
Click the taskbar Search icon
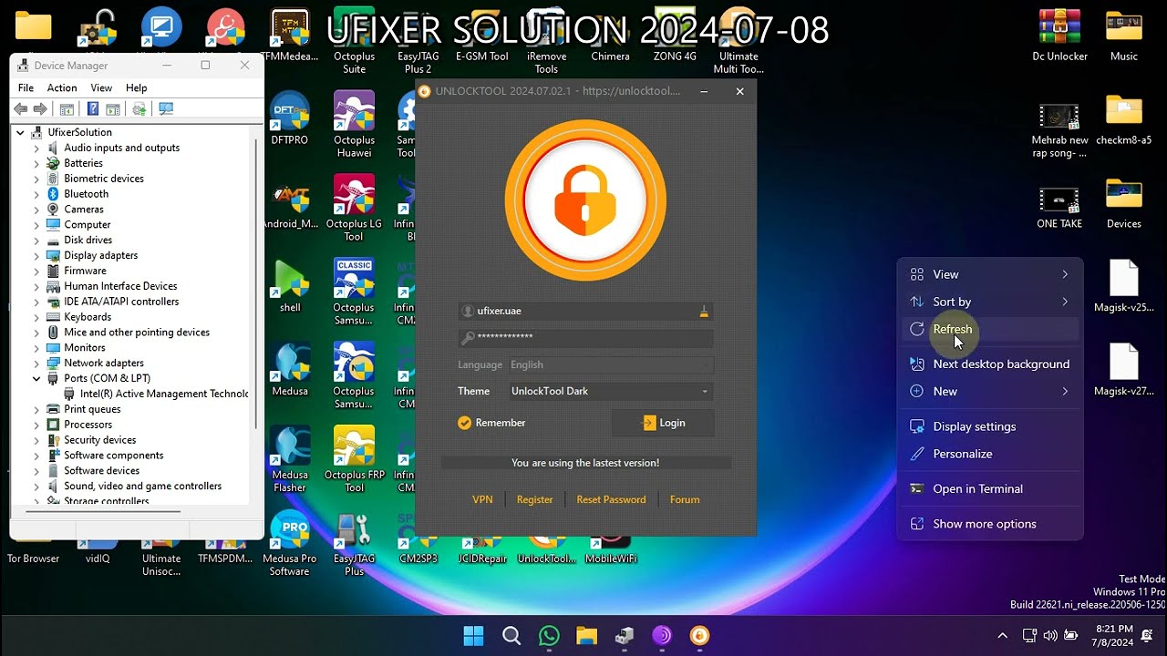coord(511,635)
